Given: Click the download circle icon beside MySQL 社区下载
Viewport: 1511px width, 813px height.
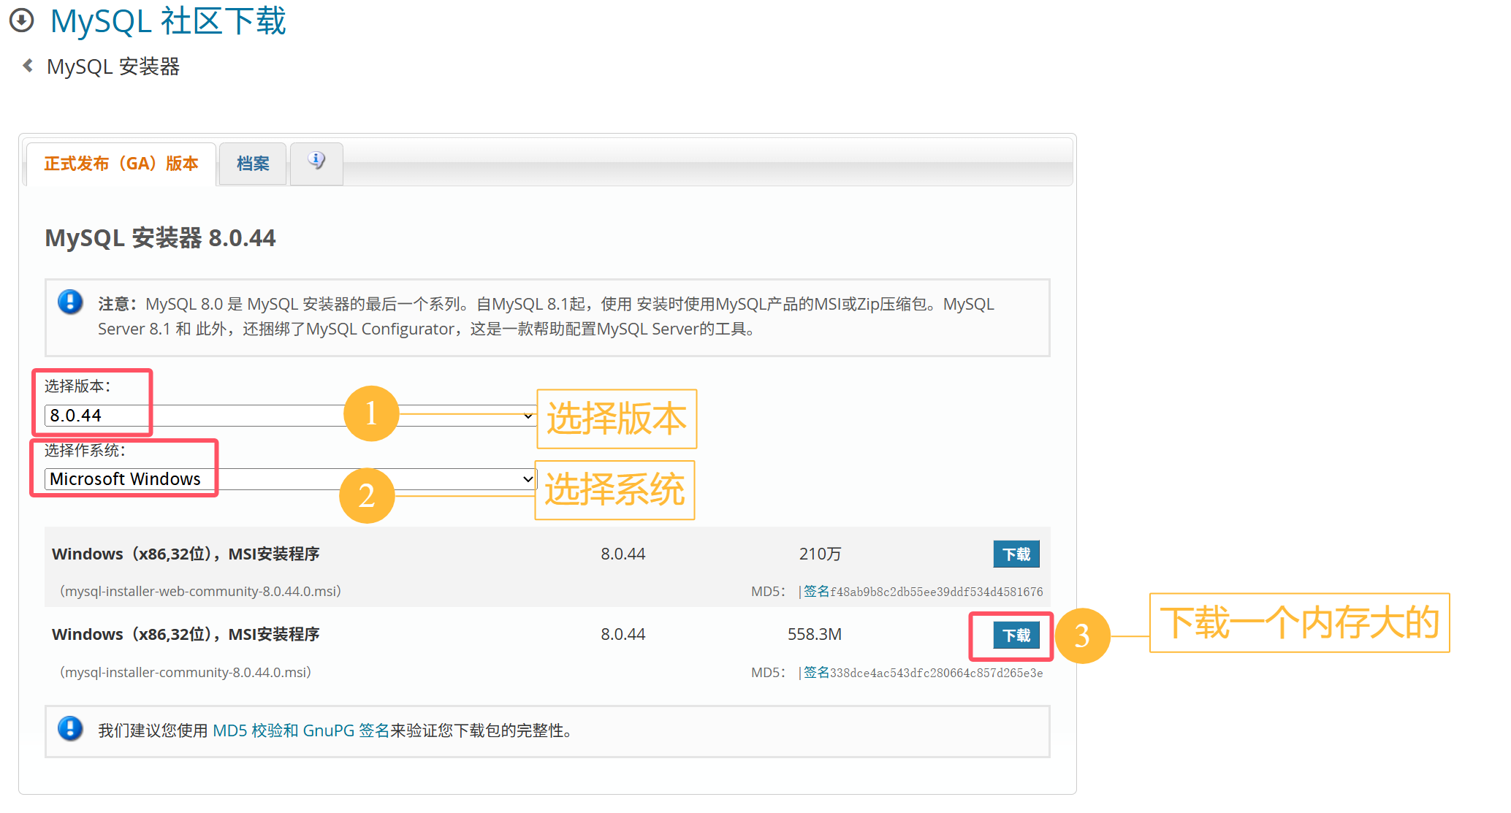Looking at the screenshot, I should pos(21,20).
